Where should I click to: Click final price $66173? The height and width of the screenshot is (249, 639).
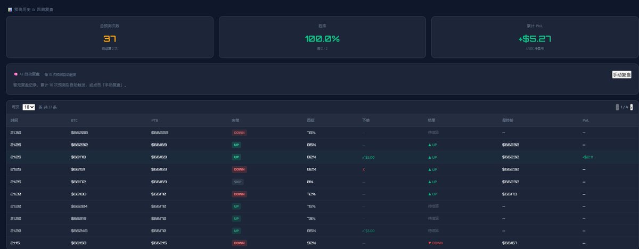[510, 194]
